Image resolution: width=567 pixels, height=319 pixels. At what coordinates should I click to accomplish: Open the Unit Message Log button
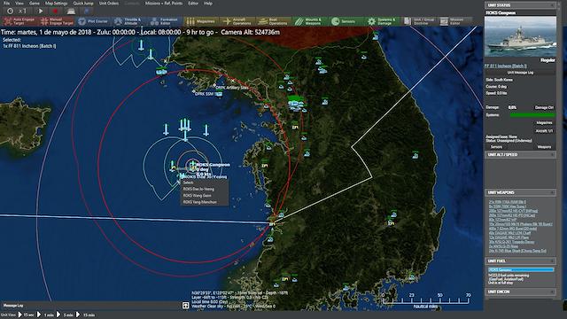520,73
